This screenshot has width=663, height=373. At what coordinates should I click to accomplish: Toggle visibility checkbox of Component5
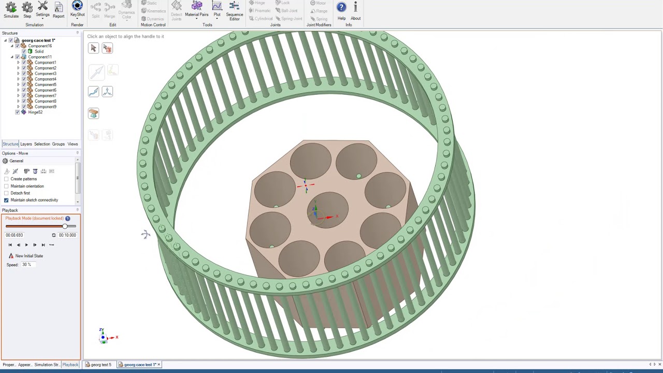(x=24, y=84)
